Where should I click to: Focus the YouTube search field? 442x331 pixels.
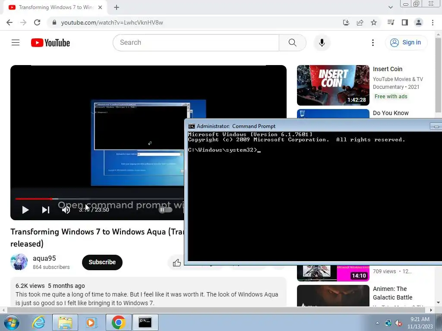pos(196,43)
